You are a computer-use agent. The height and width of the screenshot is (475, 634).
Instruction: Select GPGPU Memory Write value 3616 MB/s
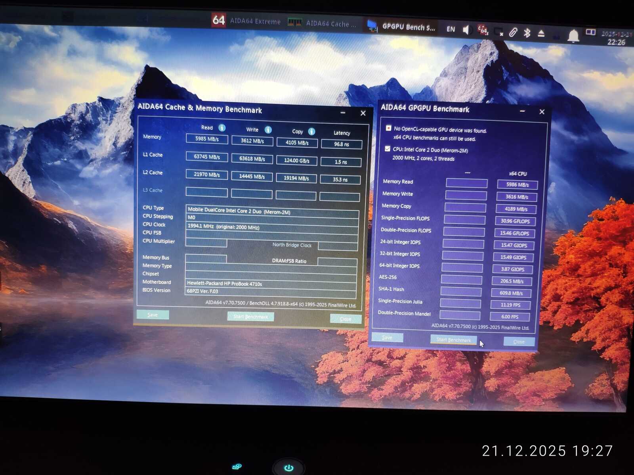tap(517, 197)
